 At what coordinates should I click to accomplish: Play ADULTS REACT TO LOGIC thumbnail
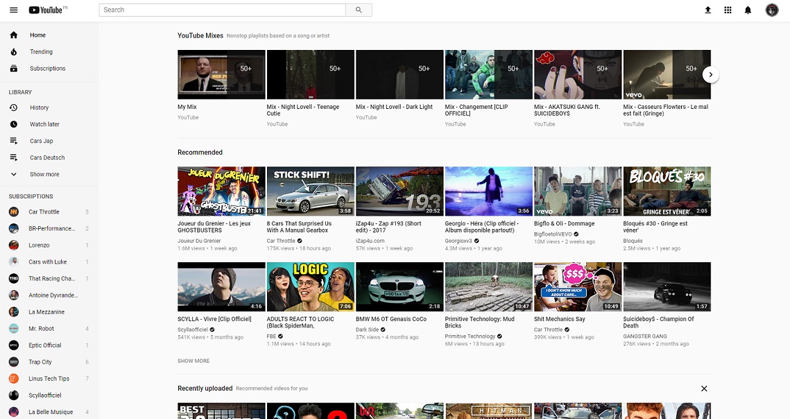click(x=310, y=287)
